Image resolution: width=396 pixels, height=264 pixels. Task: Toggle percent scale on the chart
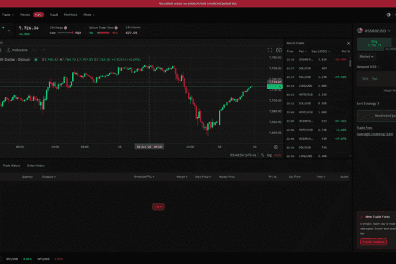pos(263,155)
